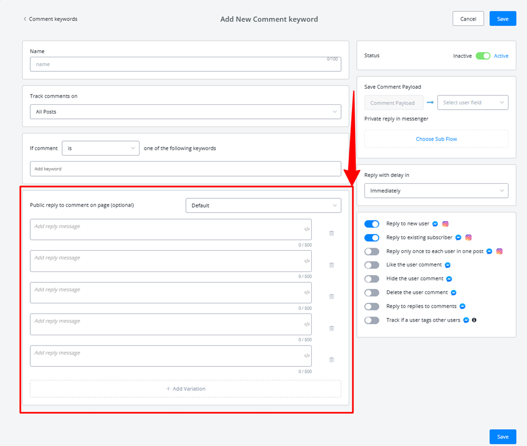Open the Select user field dropdown
527x446 pixels.
tap(472, 103)
